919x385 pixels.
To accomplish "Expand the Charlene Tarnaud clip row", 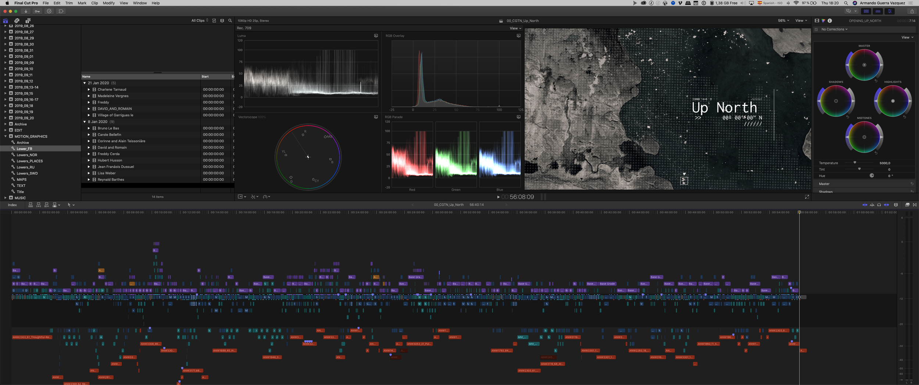I will click(x=89, y=90).
